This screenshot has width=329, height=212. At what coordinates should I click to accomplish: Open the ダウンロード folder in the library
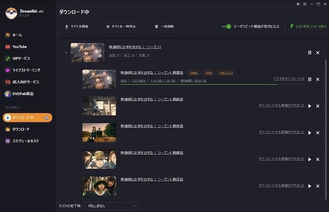pyautogui.click(x=17, y=129)
